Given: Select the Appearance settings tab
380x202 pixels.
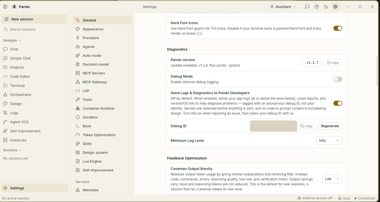Looking at the screenshot, I should pos(102,29).
